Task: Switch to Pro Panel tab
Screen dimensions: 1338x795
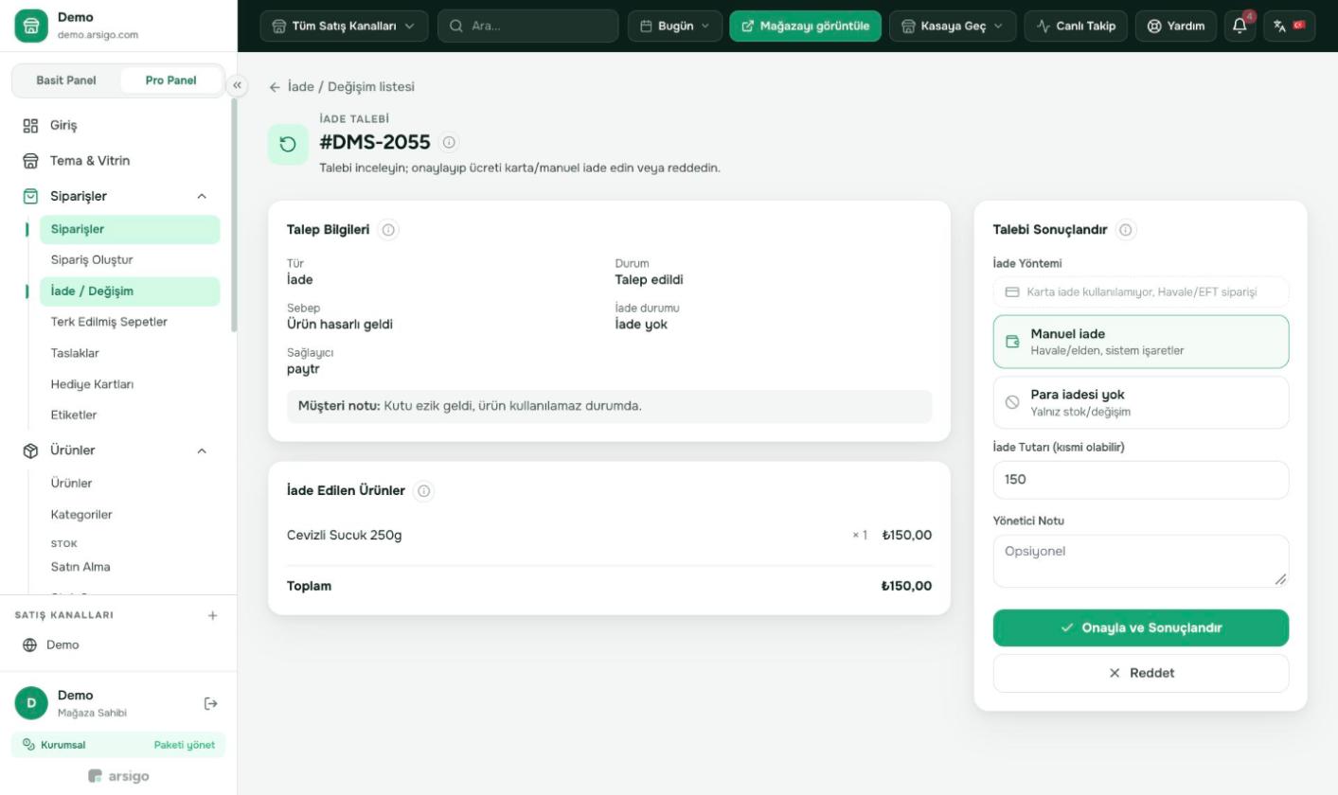Action: point(171,80)
